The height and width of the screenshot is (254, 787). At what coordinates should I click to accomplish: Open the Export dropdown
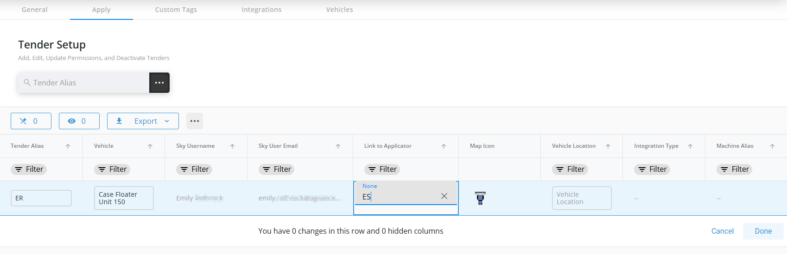(143, 121)
